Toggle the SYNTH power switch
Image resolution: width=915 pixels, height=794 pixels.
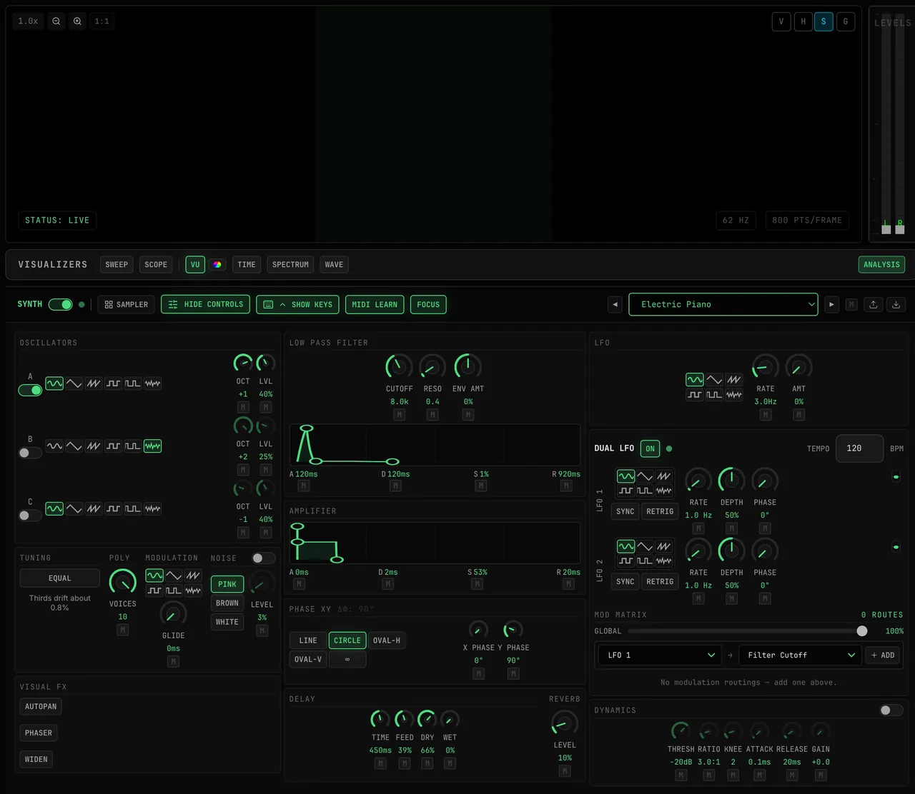[61, 304]
